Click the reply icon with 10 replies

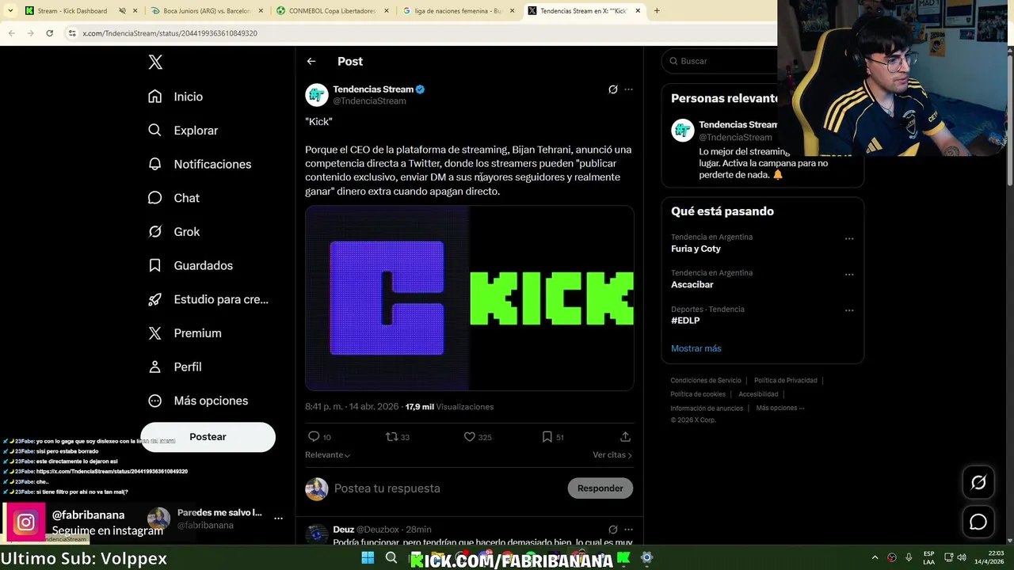point(314,437)
